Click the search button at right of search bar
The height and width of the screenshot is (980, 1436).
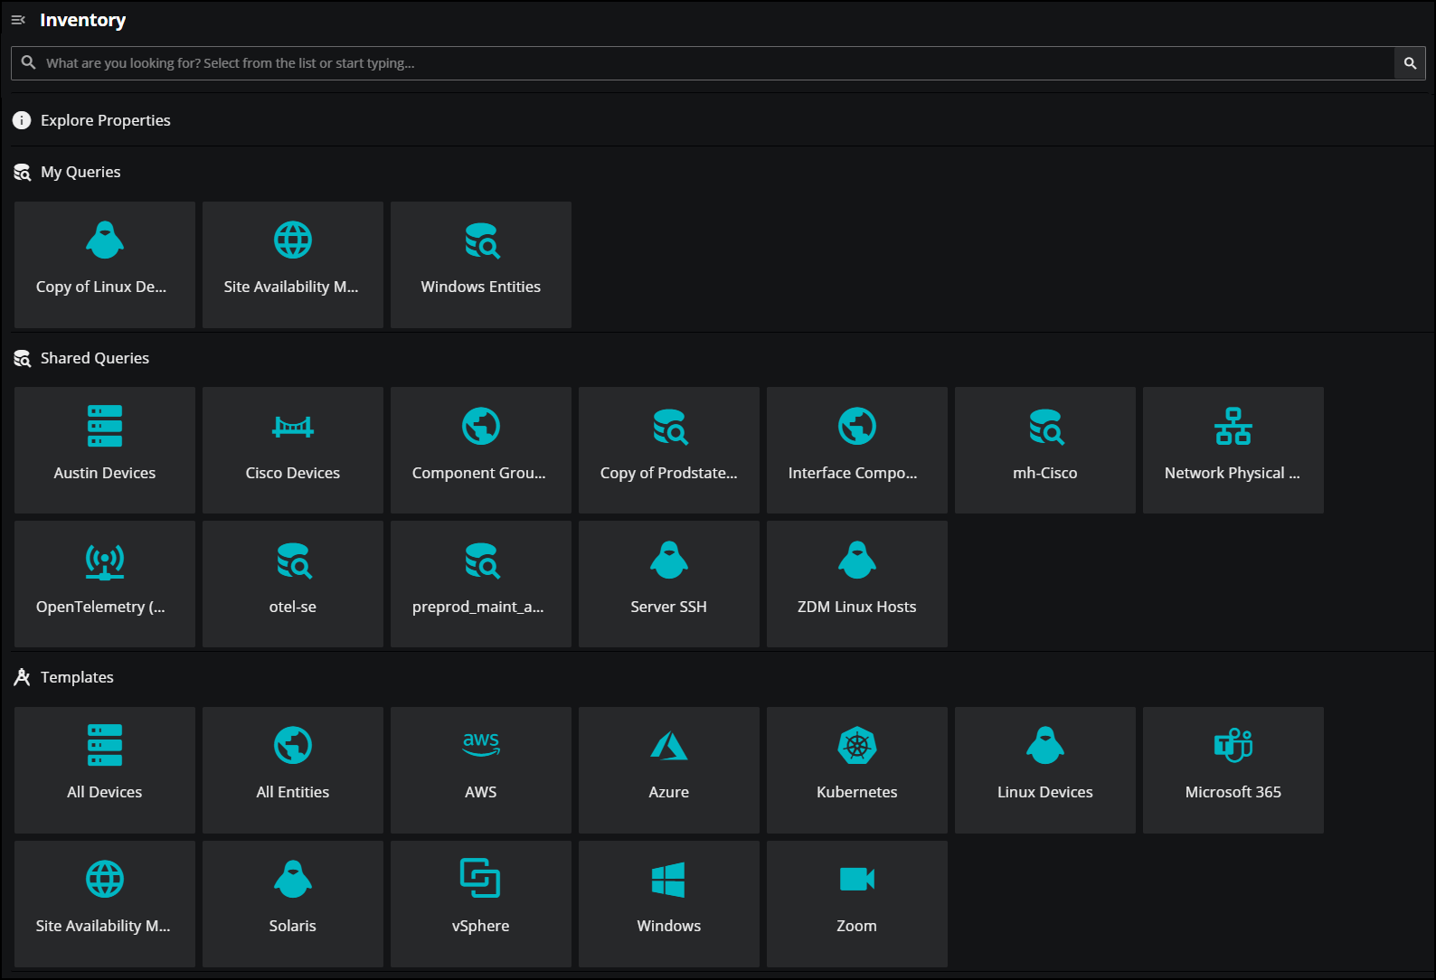pyautogui.click(x=1410, y=63)
